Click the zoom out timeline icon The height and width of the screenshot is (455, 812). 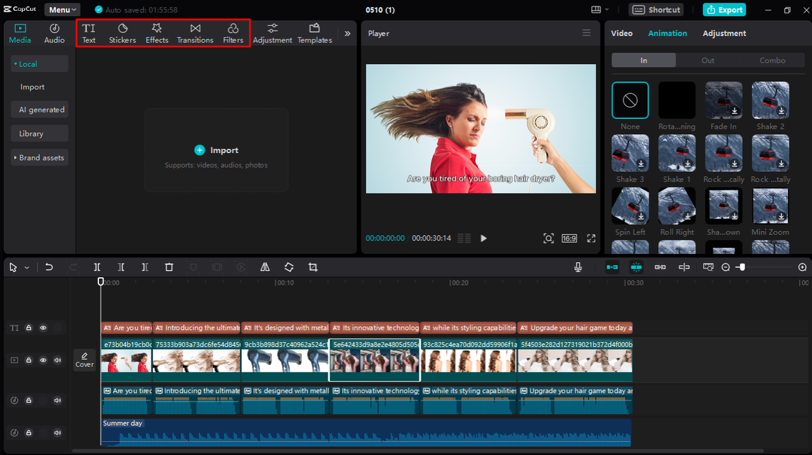click(726, 267)
